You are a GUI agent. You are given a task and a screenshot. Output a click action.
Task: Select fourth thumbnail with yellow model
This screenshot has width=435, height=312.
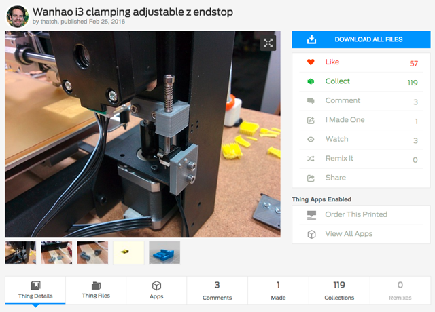click(x=128, y=253)
